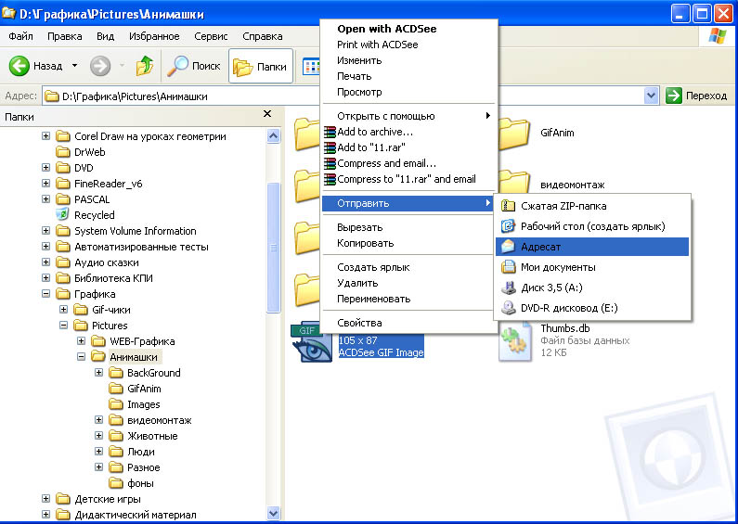The width and height of the screenshot is (738, 524).
Task: Expand the Corel Draw на уроках геометрии folder
Action: (45, 136)
